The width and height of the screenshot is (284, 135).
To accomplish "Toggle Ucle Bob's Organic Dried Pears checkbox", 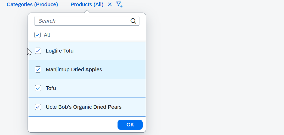I will pyautogui.click(x=38, y=107).
